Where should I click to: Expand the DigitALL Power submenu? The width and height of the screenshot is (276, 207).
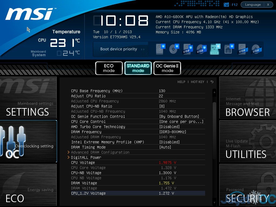click(86, 157)
